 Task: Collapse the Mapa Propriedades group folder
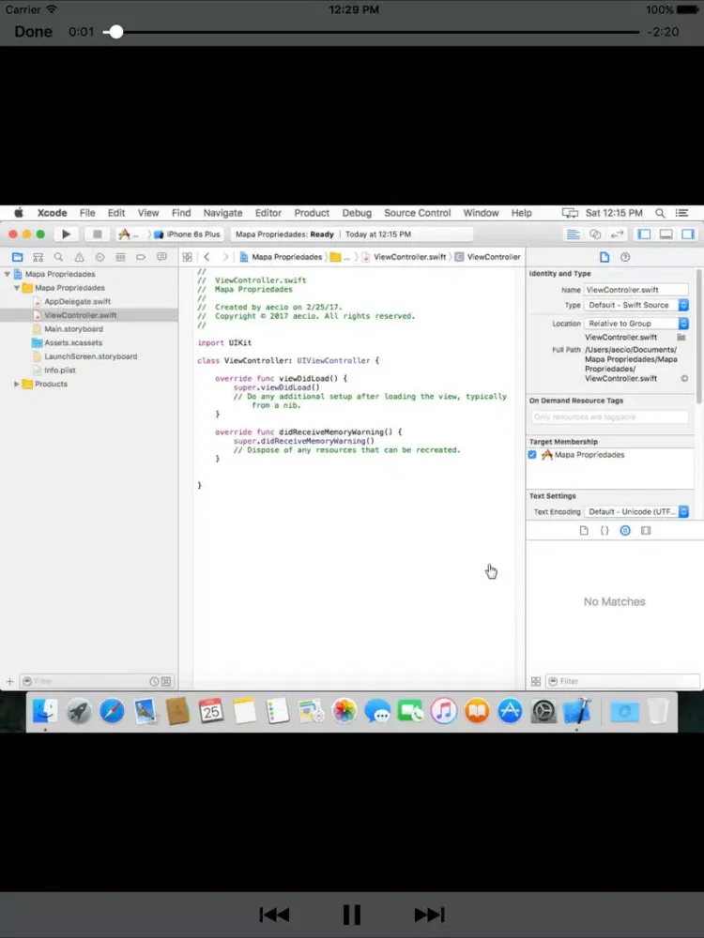(17, 288)
